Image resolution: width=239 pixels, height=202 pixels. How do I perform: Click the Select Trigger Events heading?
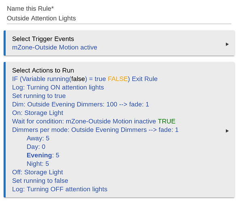[x=43, y=39]
